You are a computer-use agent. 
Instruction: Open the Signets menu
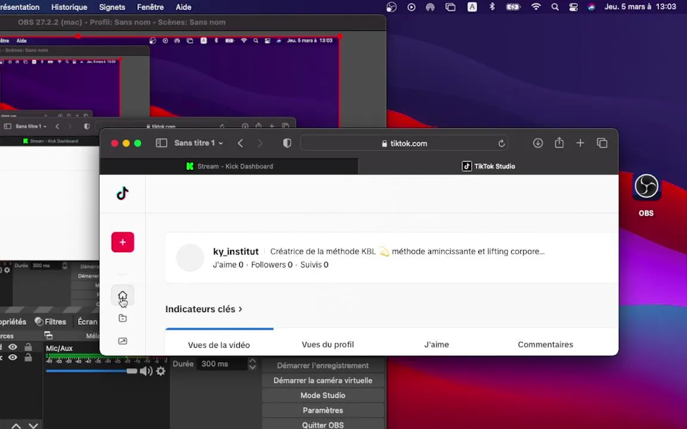click(112, 7)
